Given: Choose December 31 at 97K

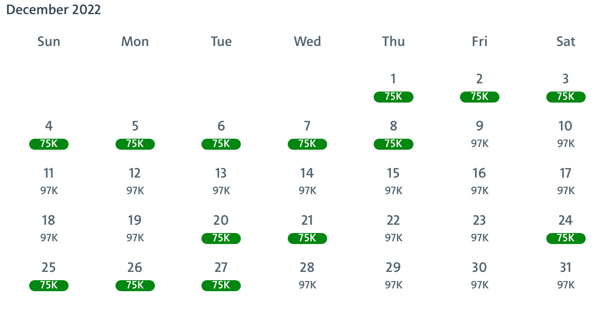Looking at the screenshot, I should click(566, 277).
